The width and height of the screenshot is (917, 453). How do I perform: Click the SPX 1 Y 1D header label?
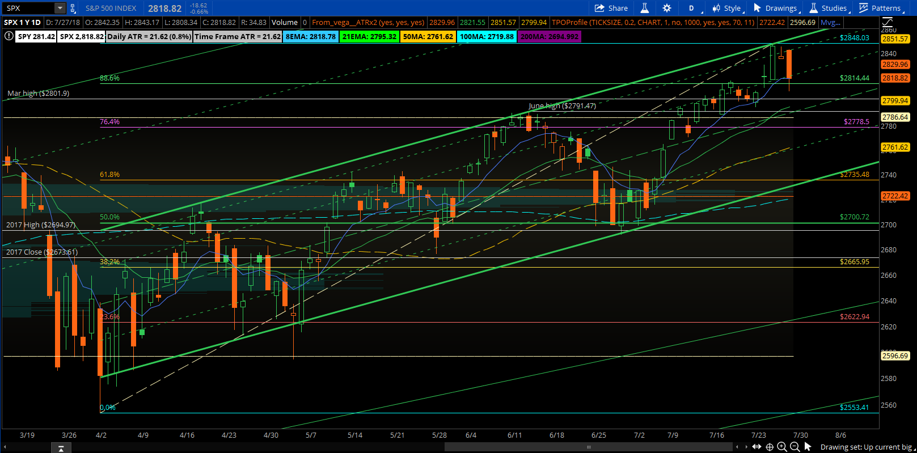[23, 23]
